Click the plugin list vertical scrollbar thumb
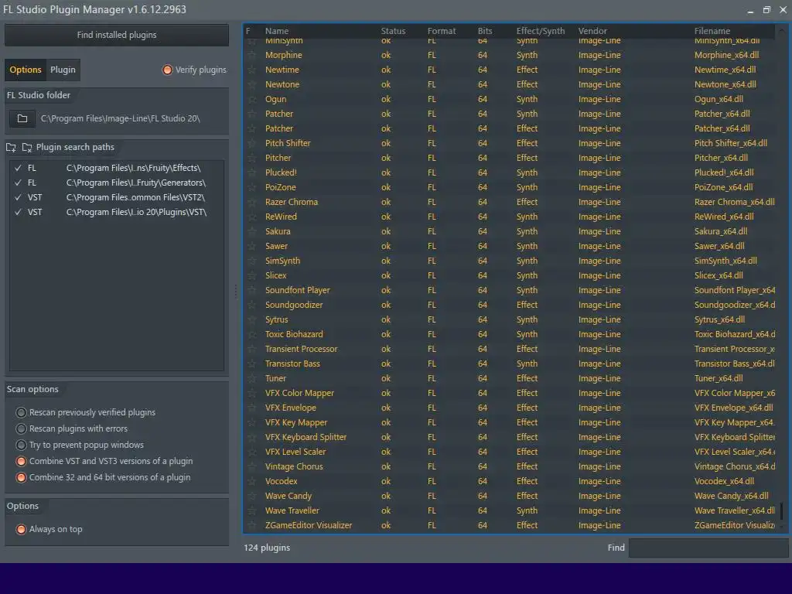Viewport: 792px width, 594px height. point(782,510)
